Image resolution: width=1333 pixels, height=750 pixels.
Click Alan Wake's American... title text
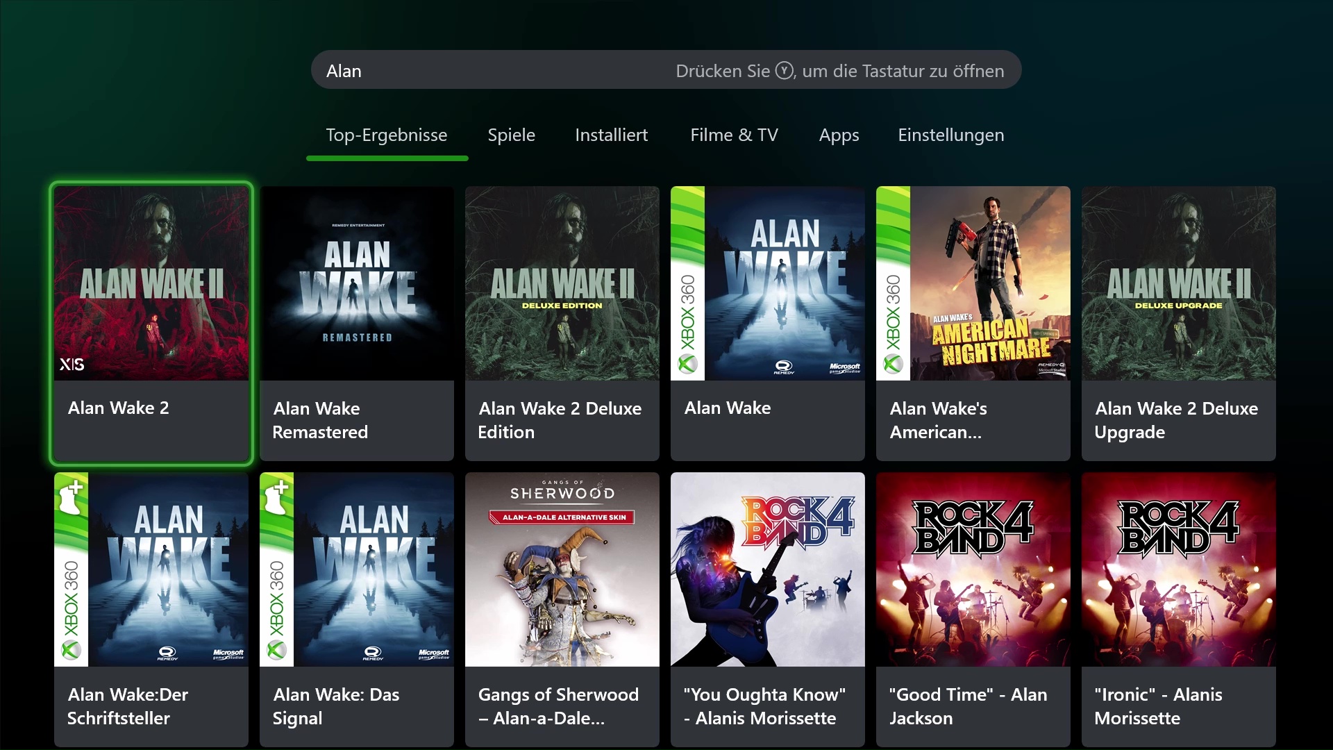[x=938, y=420]
